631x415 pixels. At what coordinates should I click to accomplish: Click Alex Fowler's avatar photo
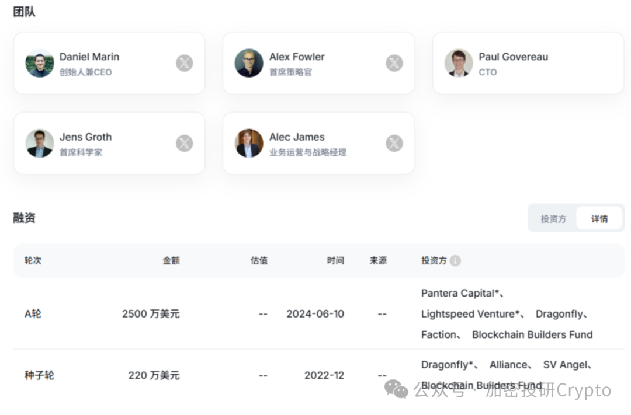point(249,63)
